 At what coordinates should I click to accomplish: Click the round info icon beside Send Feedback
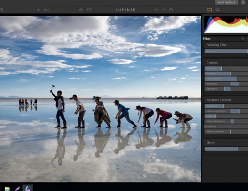tap(243, 2)
